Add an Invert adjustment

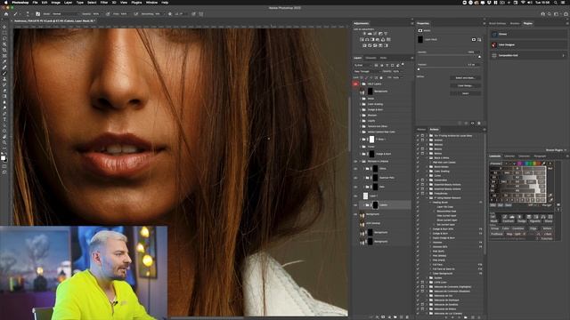pos(364,45)
